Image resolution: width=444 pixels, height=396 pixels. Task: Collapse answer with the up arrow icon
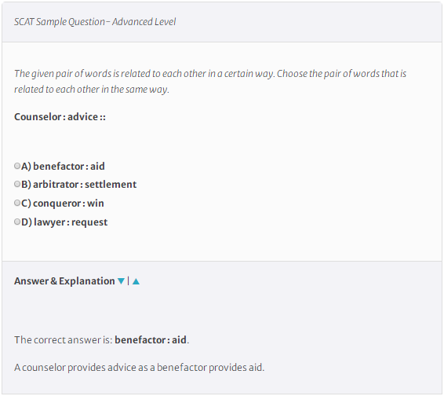[x=136, y=281]
